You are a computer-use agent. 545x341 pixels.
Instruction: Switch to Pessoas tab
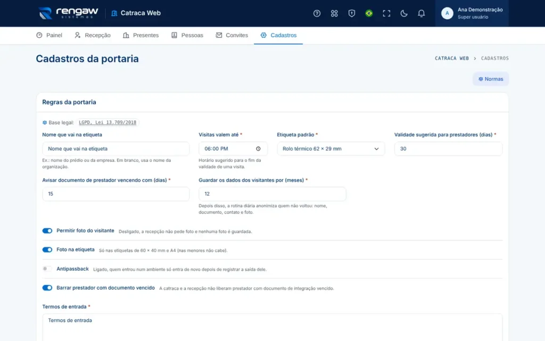(187, 35)
